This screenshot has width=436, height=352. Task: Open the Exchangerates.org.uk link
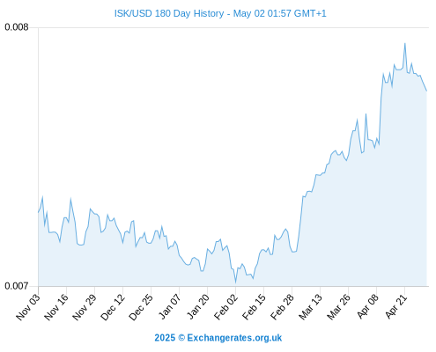[x=234, y=338]
